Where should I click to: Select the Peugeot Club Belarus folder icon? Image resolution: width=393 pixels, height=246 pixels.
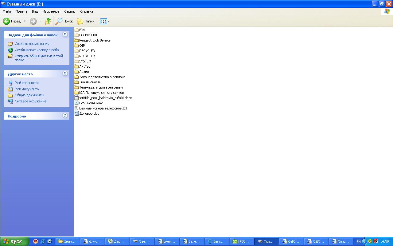click(77, 40)
